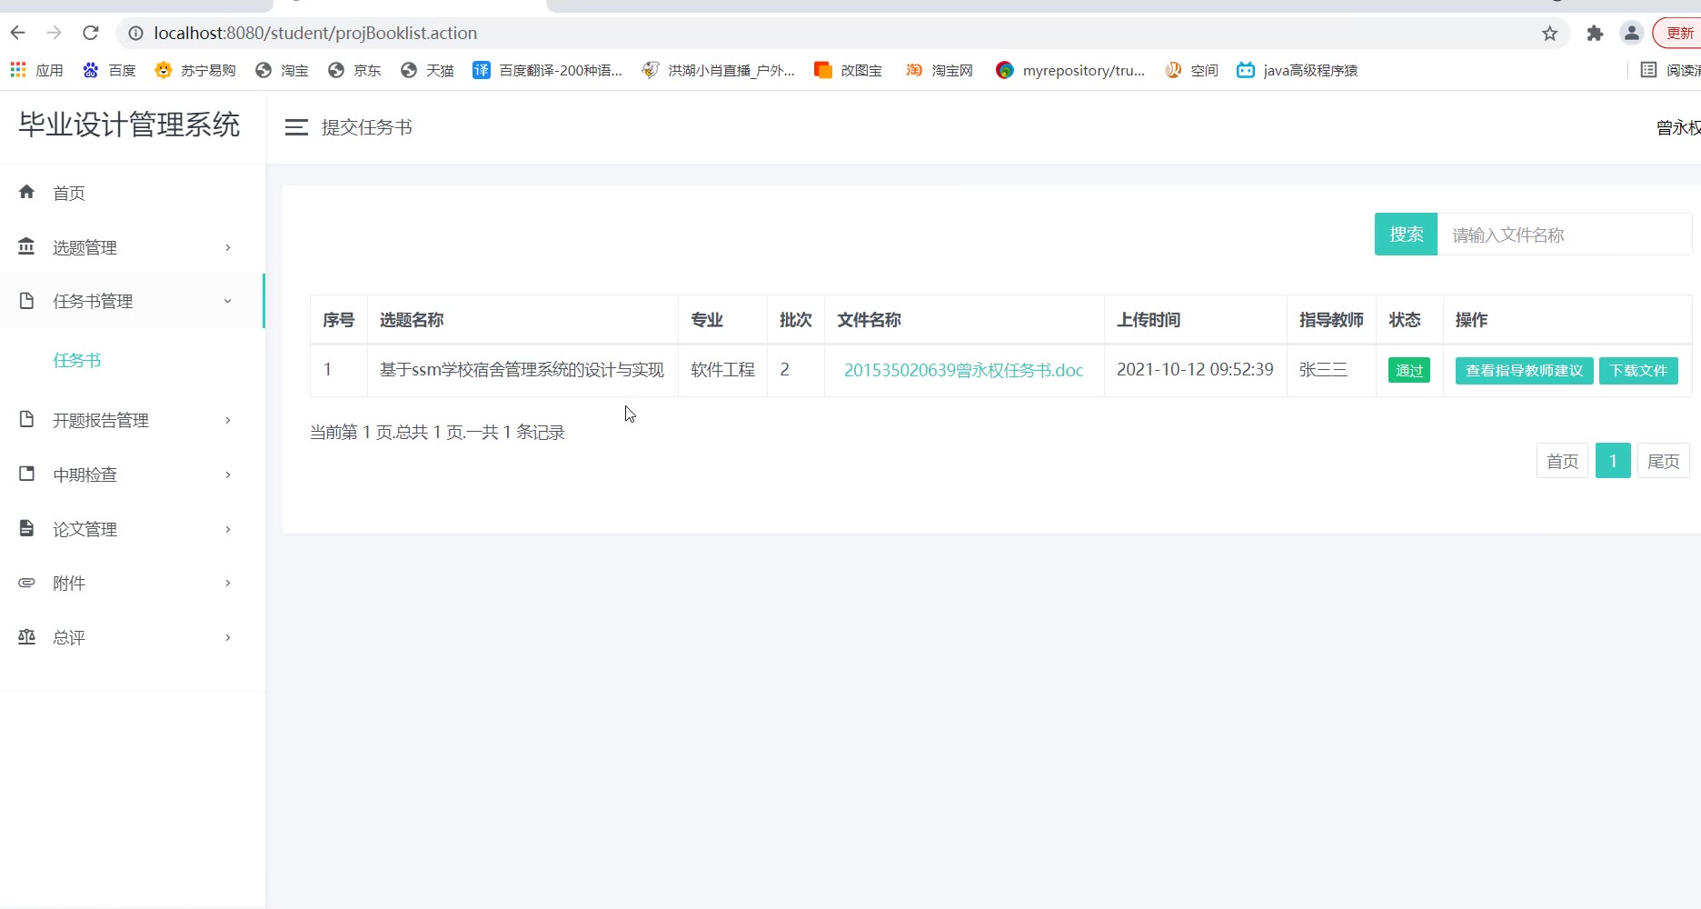The width and height of the screenshot is (1701, 909).
Task: Bookmark this page with the star icon
Action: click(1550, 34)
